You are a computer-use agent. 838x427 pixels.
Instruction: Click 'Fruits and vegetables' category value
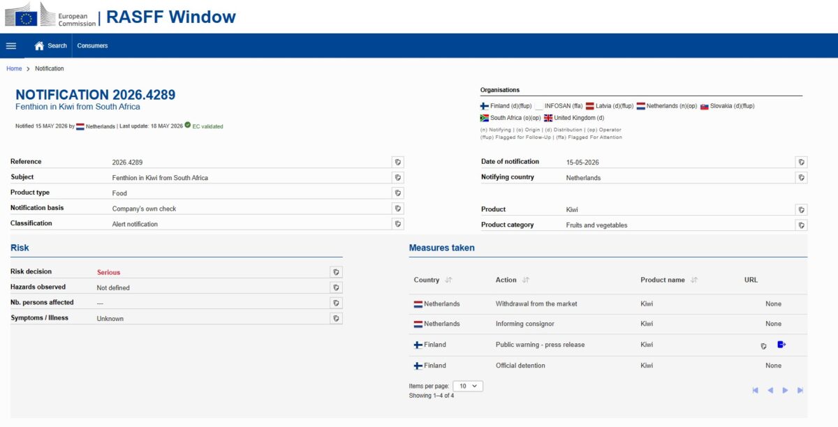coord(596,225)
